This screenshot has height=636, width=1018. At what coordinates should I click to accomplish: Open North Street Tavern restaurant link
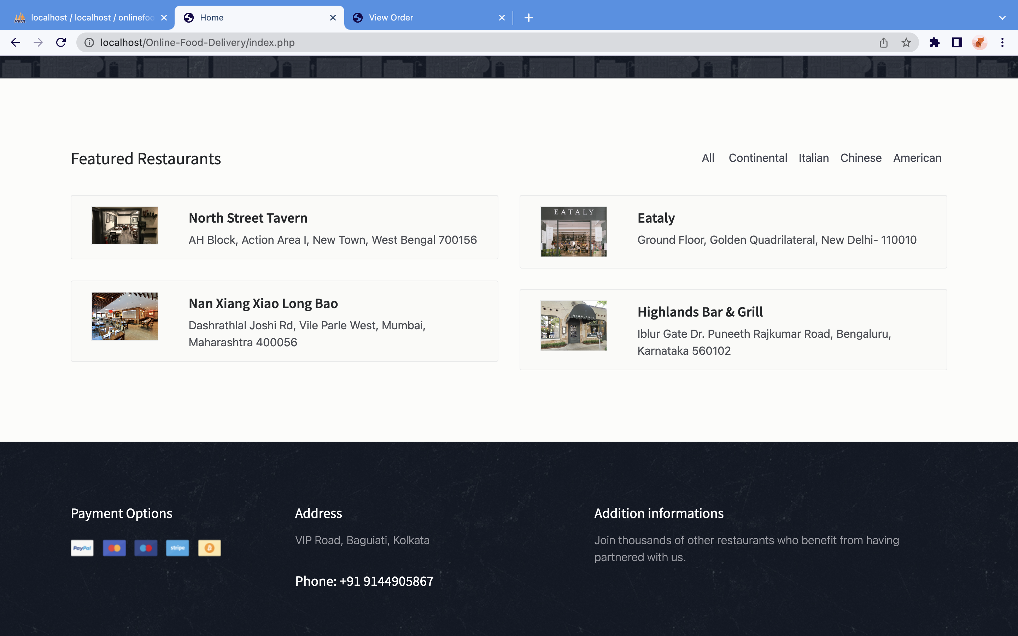248,218
